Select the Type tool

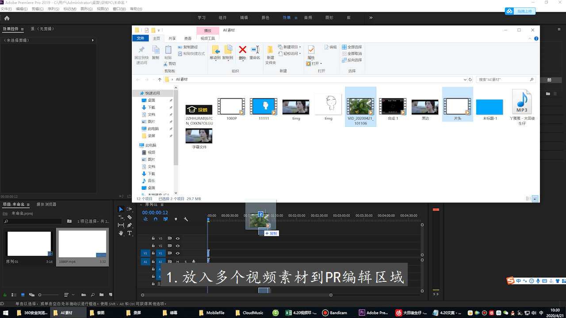coord(130,233)
